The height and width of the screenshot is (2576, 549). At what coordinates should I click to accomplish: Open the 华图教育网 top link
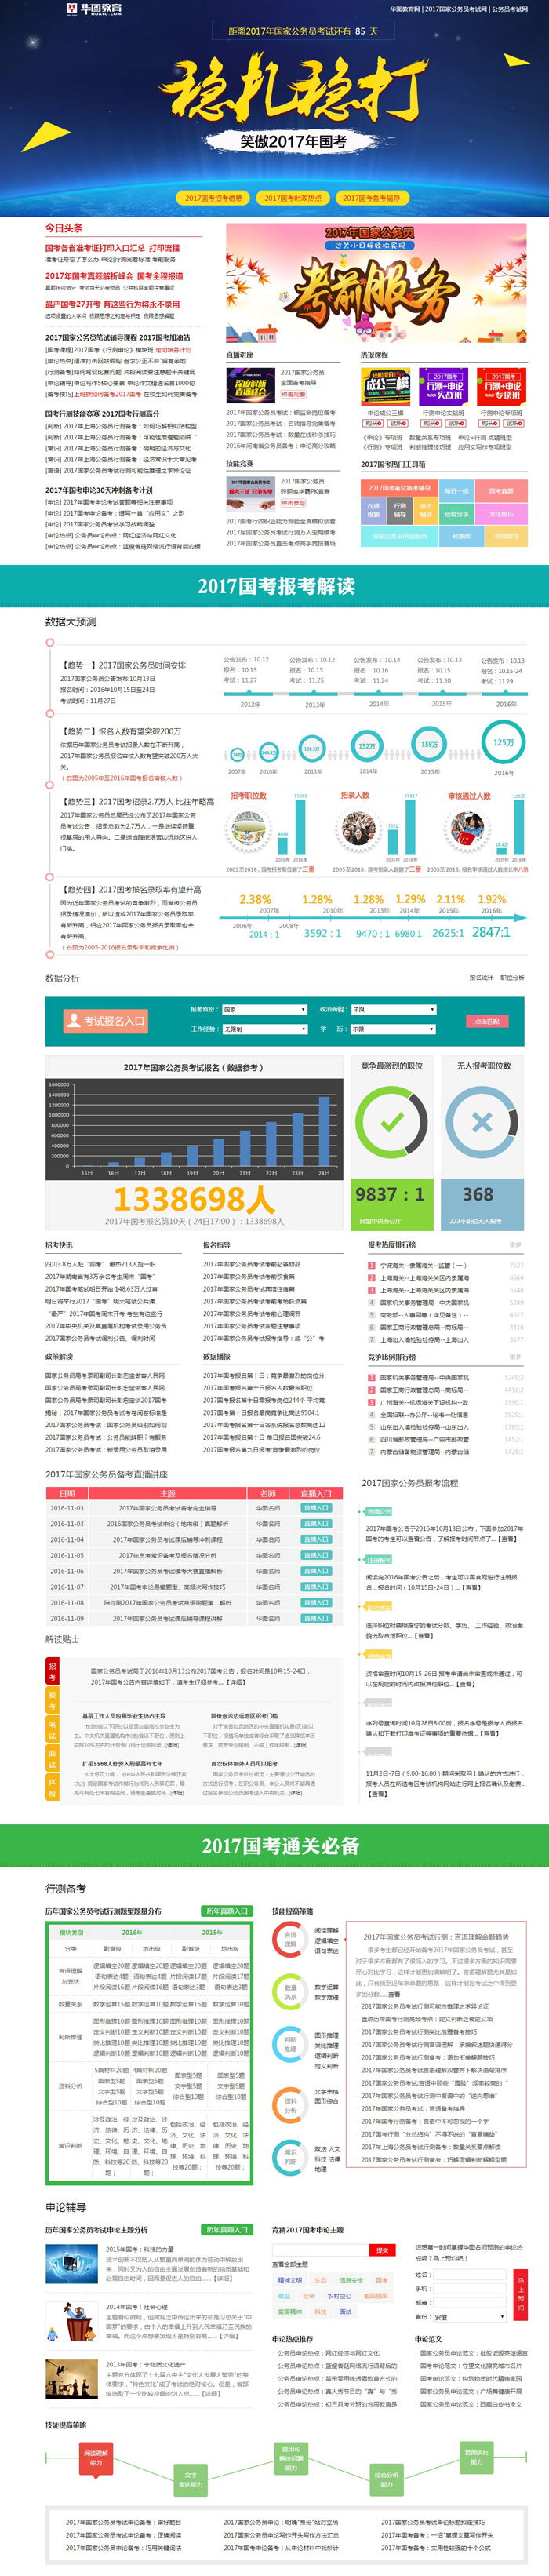(x=405, y=9)
